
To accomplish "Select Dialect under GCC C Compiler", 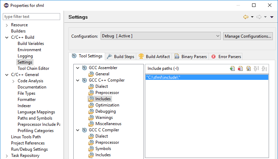I will (x=102, y=136).
